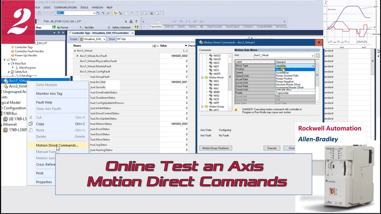This screenshot has width=381, height=214.
Task: Choose Monitor Axis Tag from context menu
Action: [49, 94]
